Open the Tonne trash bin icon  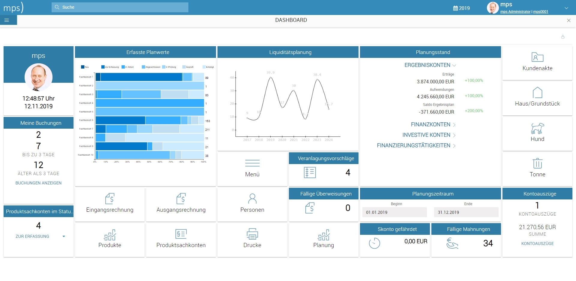(x=537, y=163)
